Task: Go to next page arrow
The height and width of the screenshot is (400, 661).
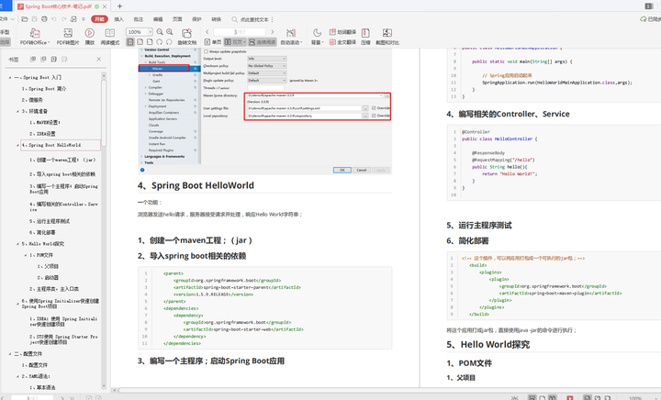Action: (x=273, y=32)
